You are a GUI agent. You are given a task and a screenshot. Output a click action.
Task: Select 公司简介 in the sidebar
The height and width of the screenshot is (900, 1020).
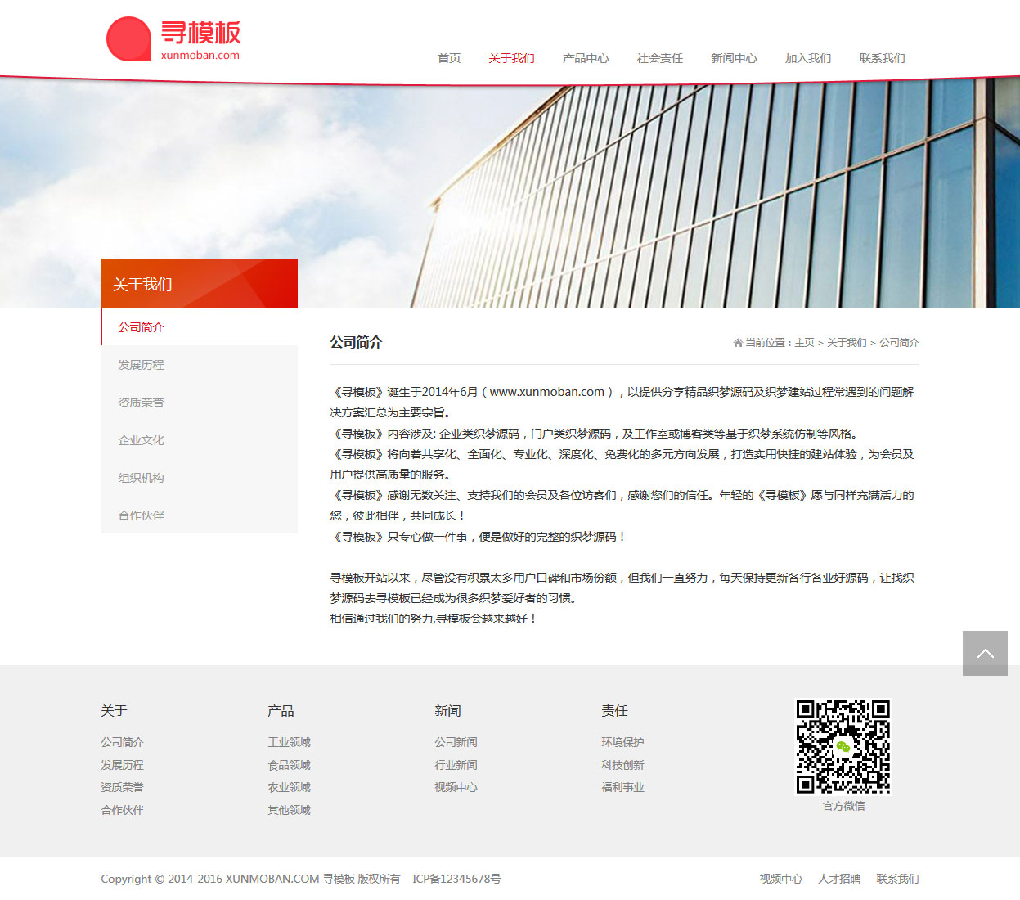[200, 327]
